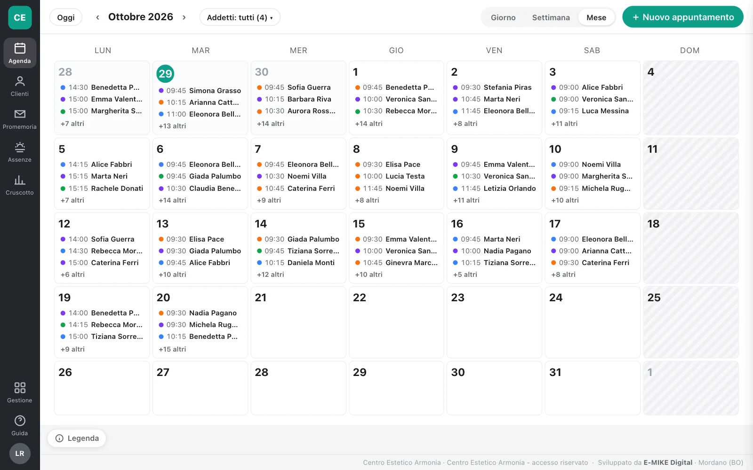Open 11:45 Letizia Orlando appointment
This screenshot has height=470, width=753.
tap(495, 188)
